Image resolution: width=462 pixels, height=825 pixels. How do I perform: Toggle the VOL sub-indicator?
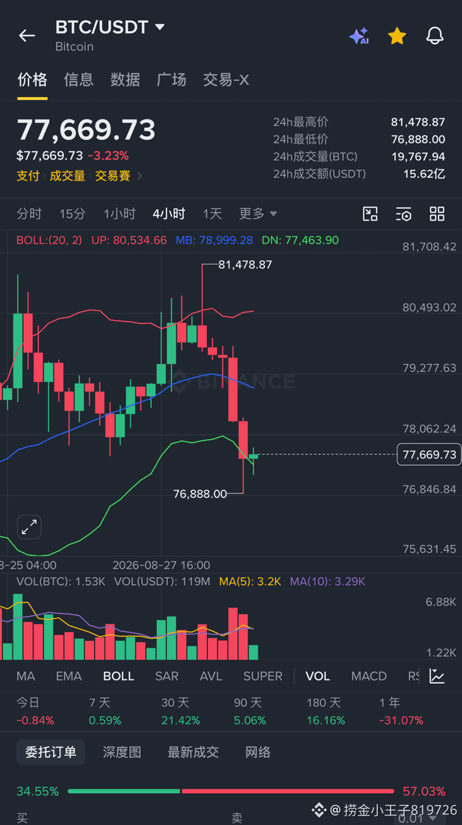(x=317, y=676)
